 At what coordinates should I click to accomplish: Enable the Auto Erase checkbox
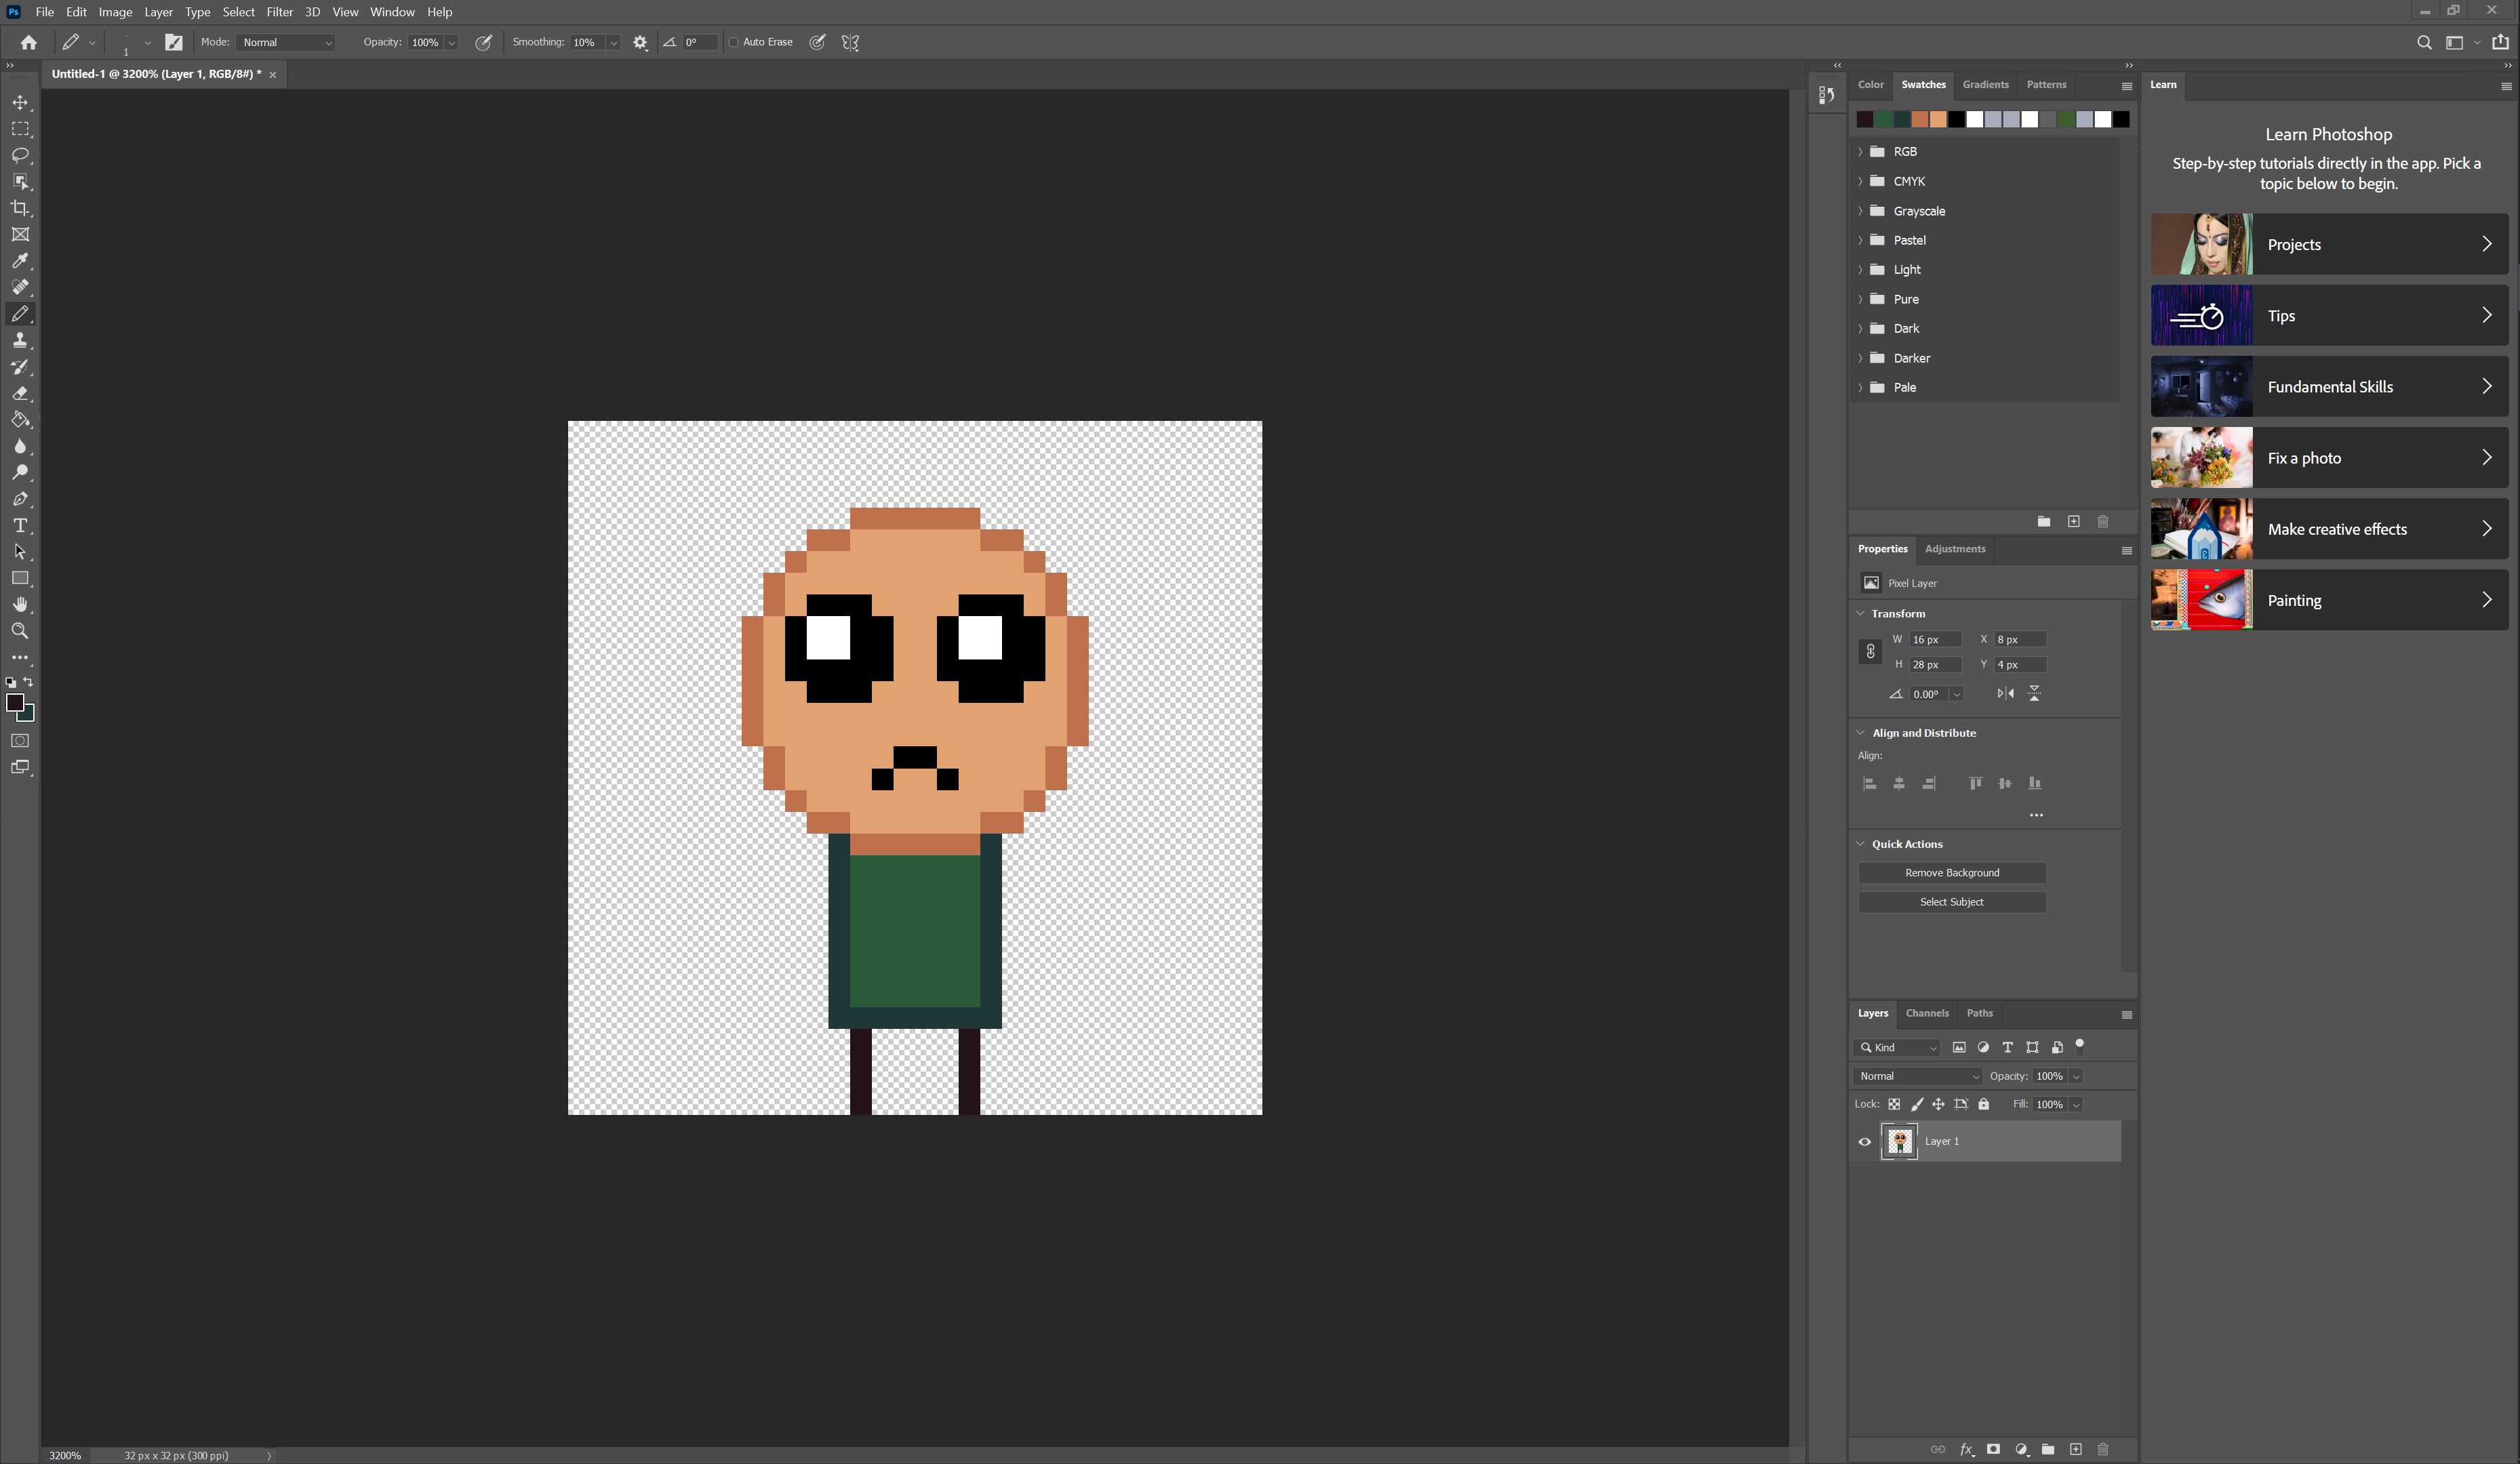click(x=734, y=42)
